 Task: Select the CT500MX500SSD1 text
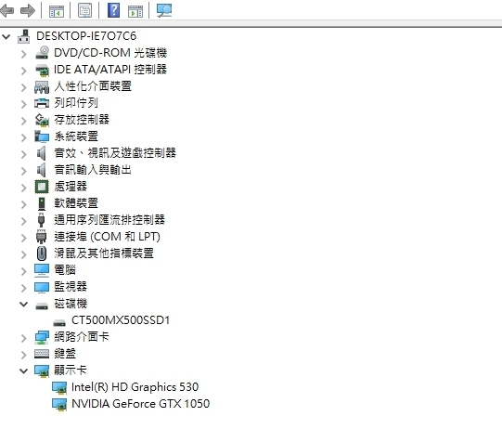pos(121,320)
